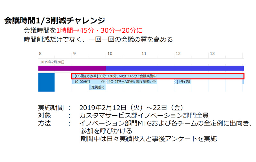Click the text カスタマサービス部イノベーション部門全員
The width and height of the screenshot is (256, 162).
point(144,116)
